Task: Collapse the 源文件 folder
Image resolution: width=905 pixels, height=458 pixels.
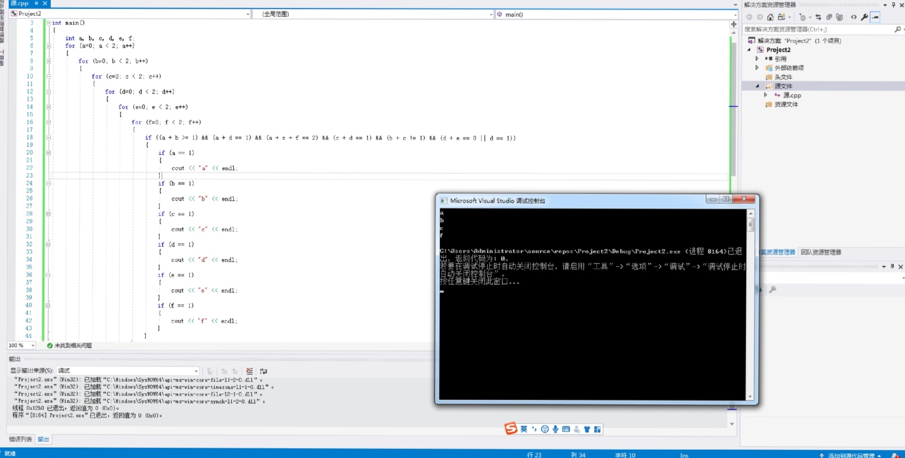Action: click(757, 86)
